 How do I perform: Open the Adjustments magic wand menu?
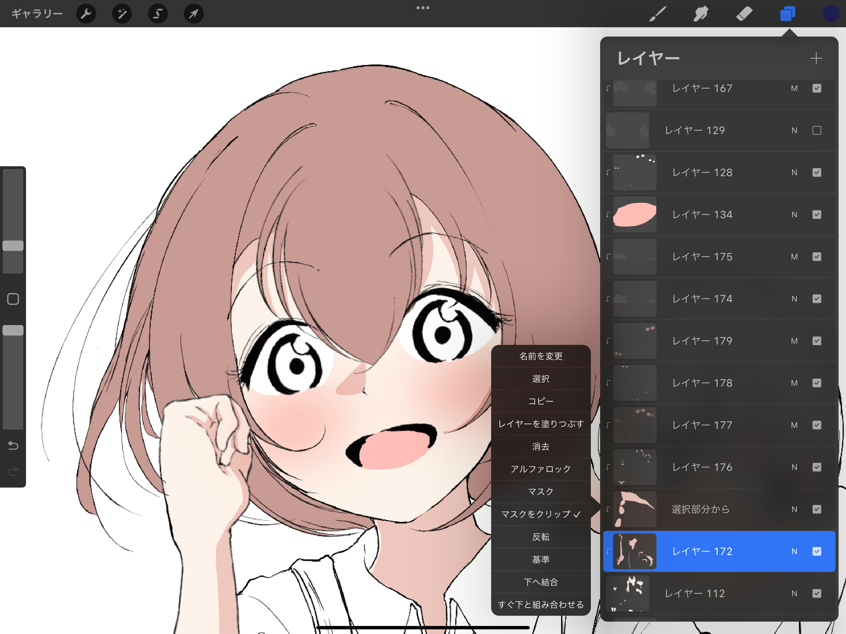point(122,14)
